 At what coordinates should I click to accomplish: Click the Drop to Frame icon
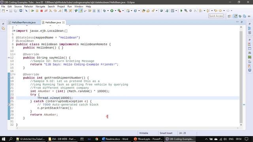[66, 11]
